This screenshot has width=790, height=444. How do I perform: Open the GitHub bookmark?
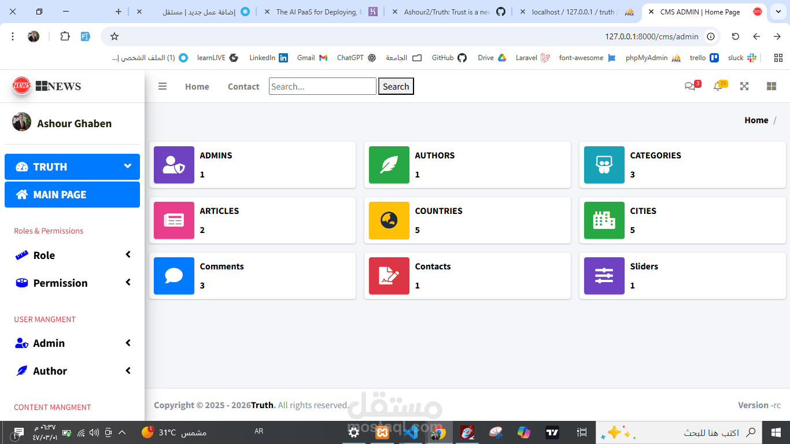coord(449,58)
